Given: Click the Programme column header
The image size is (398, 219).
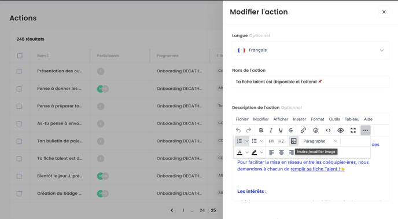Looking at the screenshot, I should coord(168,56).
